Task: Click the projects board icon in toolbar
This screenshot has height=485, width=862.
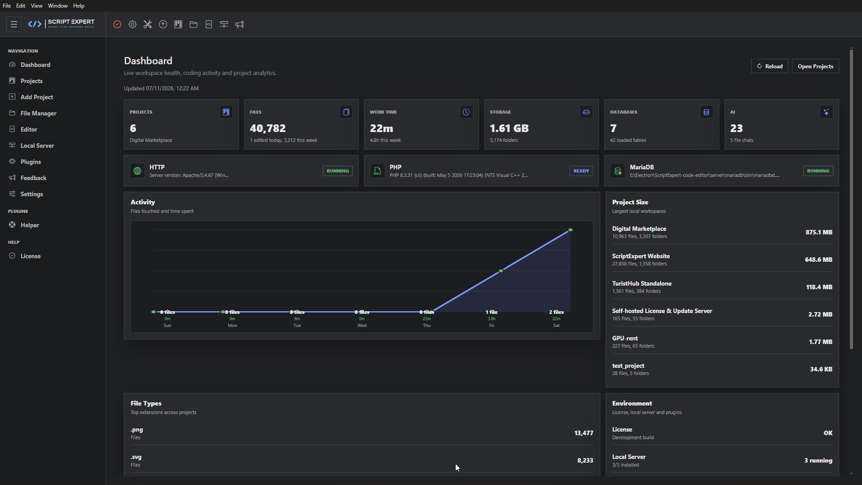Action: tap(178, 24)
